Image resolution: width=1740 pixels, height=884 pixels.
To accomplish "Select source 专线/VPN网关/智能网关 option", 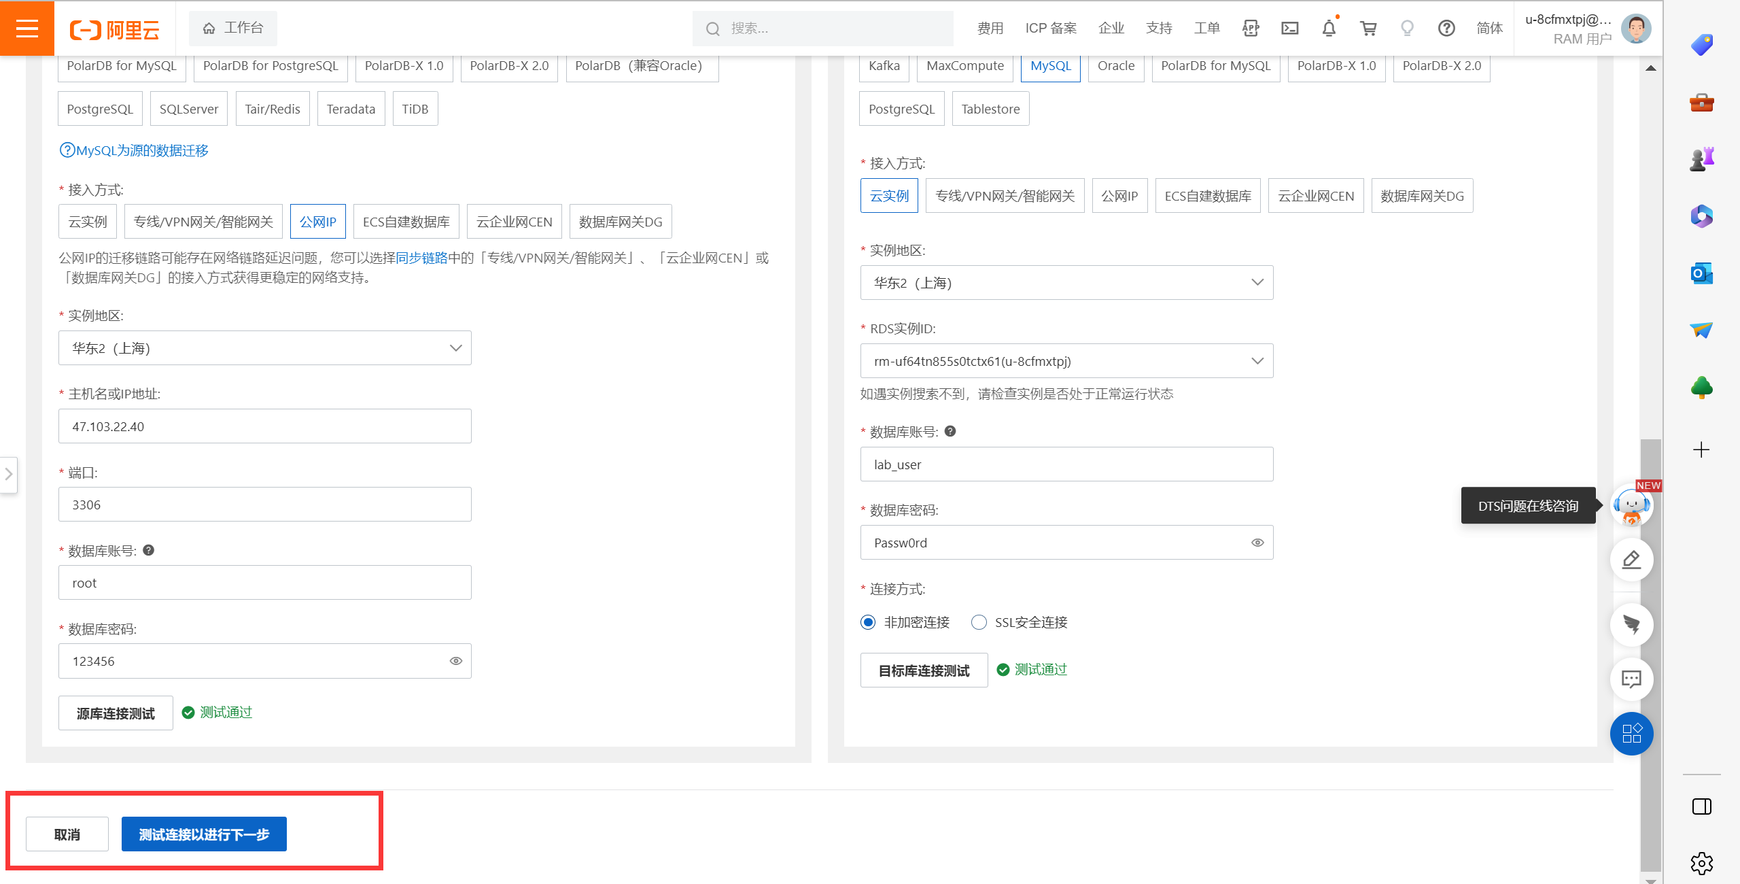I will [x=203, y=222].
